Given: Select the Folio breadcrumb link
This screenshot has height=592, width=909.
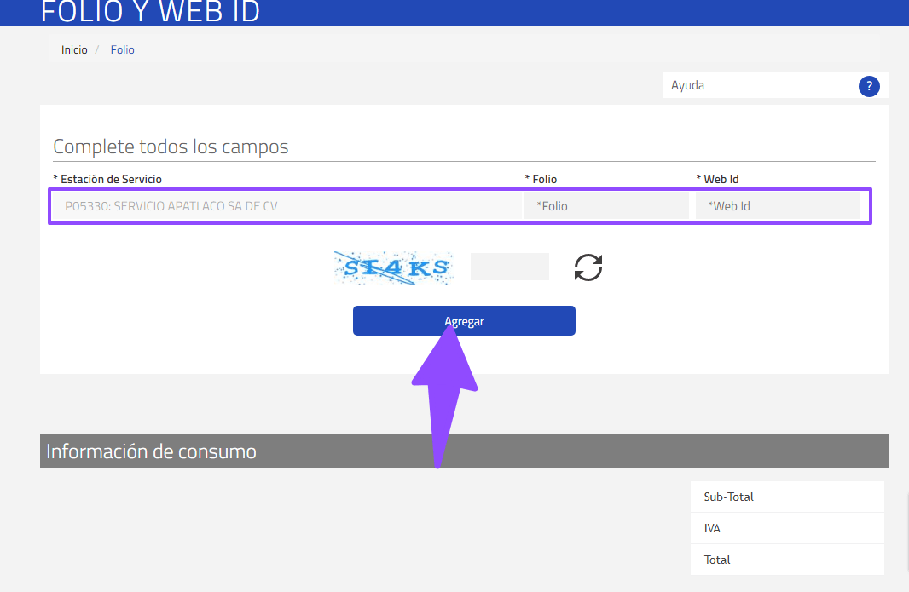Looking at the screenshot, I should point(122,49).
